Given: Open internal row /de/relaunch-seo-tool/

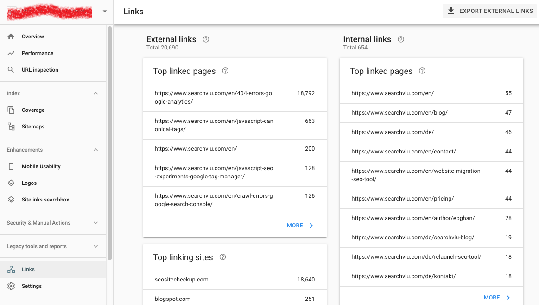Looking at the screenshot, I should coord(431,257).
